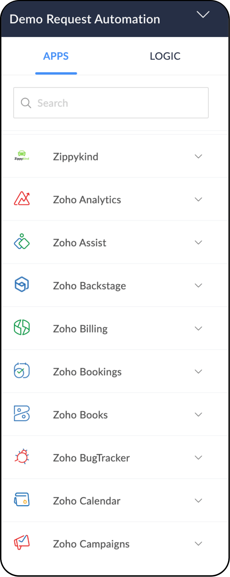Click the Zoho Books icon

pyautogui.click(x=22, y=414)
